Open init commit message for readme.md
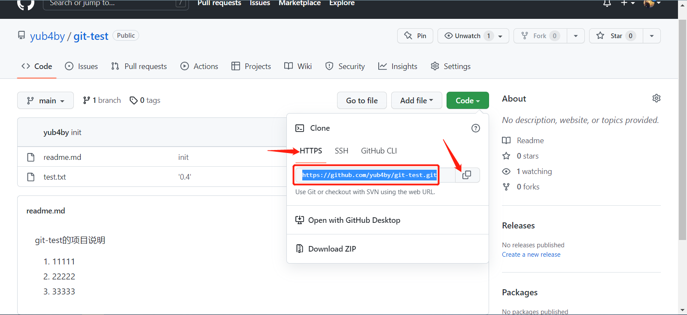Viewport: 687px width, 315px height. coord(183,157)
